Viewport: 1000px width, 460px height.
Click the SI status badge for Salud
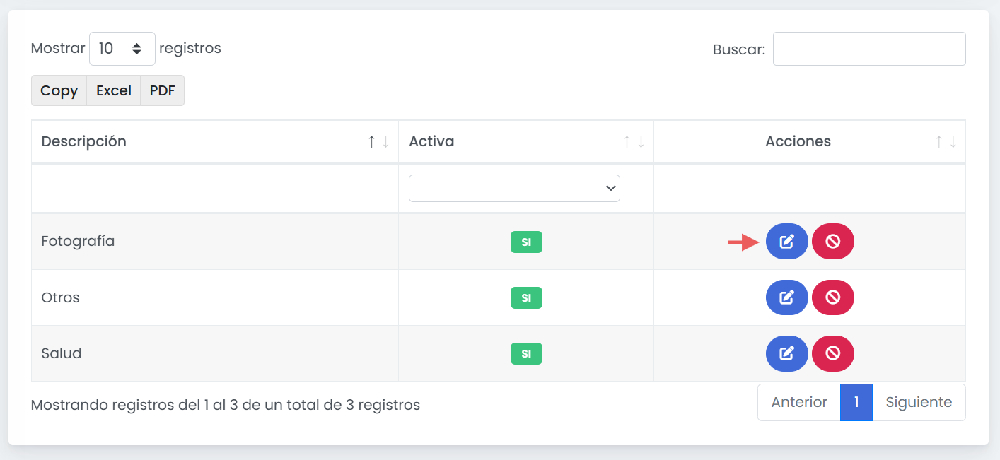click(x=526, y=353)
